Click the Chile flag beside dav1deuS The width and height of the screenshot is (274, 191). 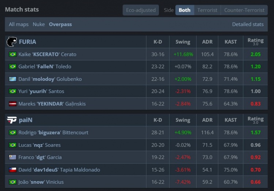coord(13,170)
